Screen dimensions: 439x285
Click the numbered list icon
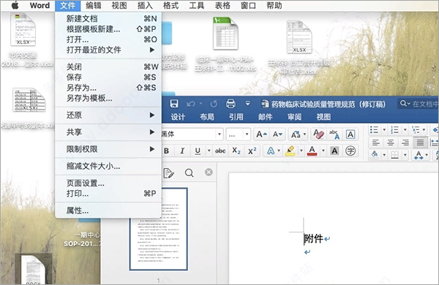point(395,130)
